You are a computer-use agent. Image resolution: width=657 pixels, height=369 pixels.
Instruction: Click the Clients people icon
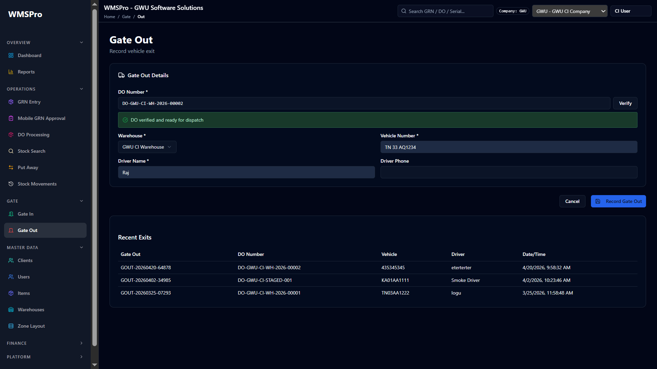(x=11, y=260)
